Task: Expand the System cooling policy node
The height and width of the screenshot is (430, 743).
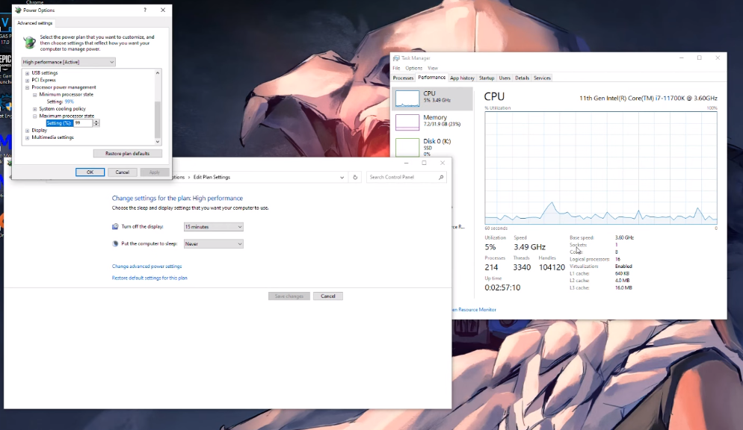Action: pos(34,109)
